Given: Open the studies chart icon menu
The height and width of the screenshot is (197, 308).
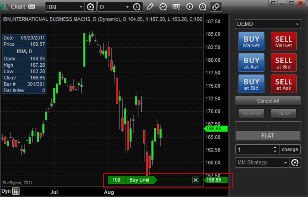Looking at the screenshot, I should (x=163, y=7).
